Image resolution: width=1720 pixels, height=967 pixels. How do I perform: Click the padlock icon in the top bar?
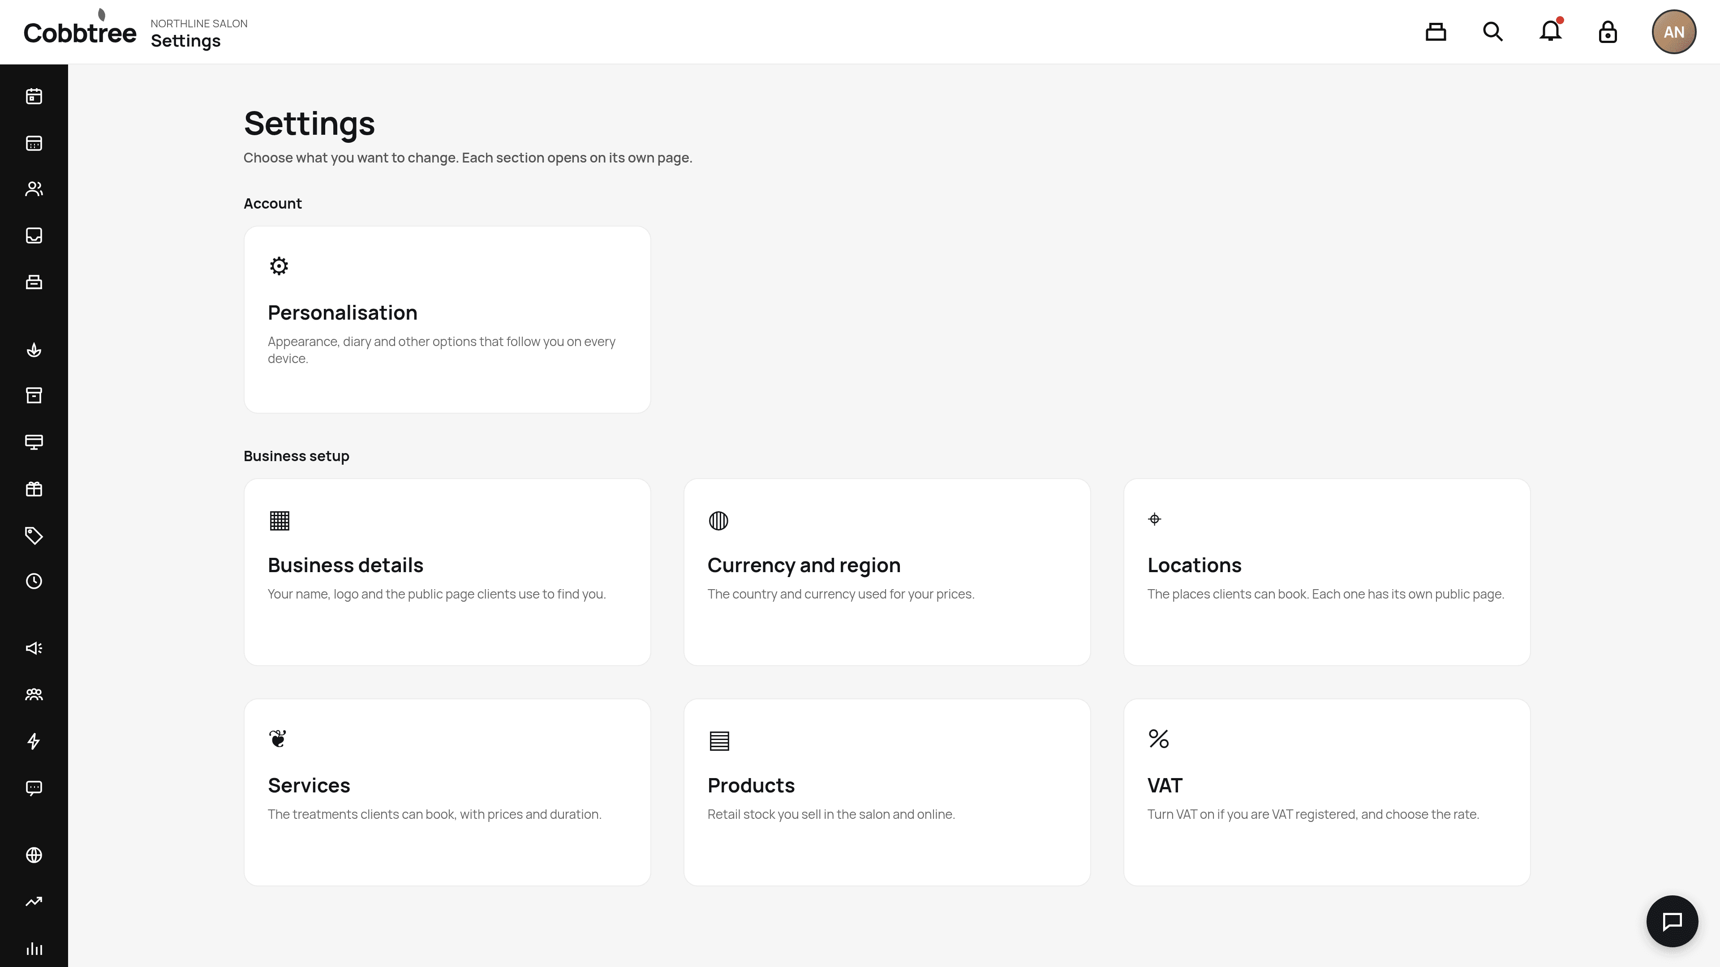click(x=1608, y=31)
